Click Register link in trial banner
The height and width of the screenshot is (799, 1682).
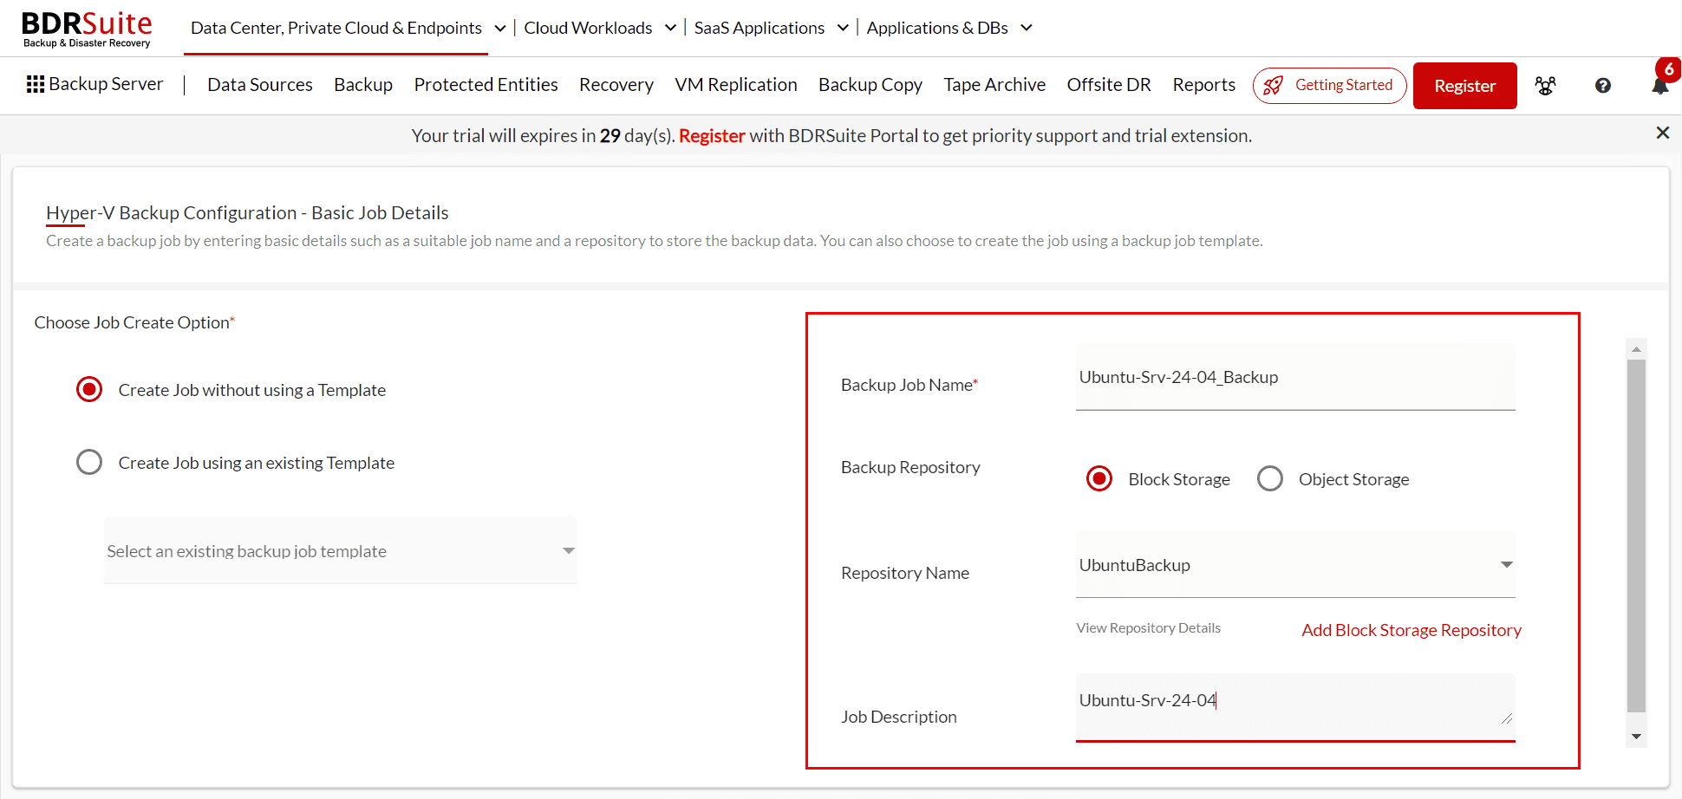712,135
